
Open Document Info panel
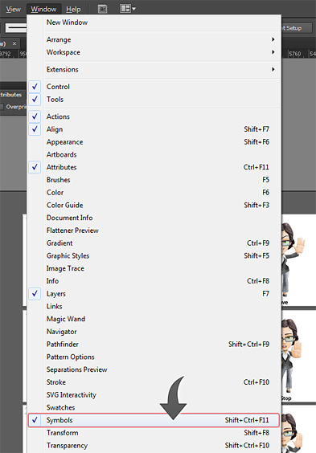click(154, 218)
